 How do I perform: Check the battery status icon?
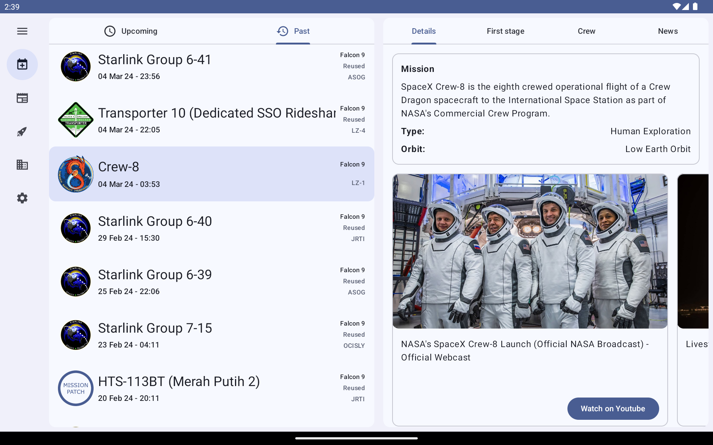pyautogui.click(x=695, y=6)
